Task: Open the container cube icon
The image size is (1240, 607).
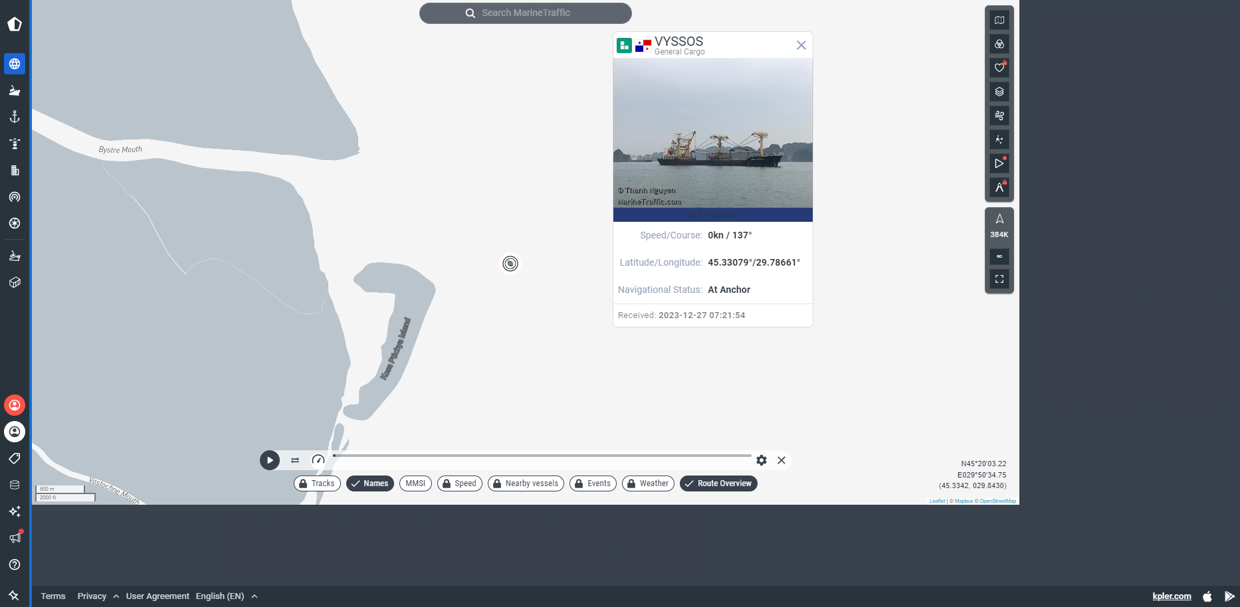Action: [x=15, y=282]
